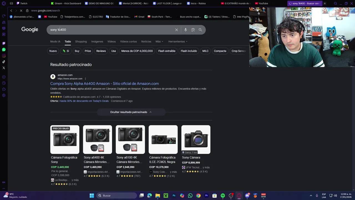Viewport: 355px width, 200px height.
Task: Open the Windows Start menu
Action: [x=92, y=196]
